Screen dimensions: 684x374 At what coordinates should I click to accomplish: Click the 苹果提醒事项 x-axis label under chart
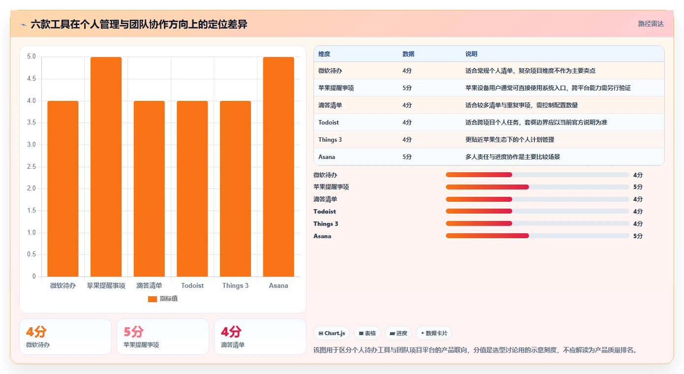point(106,285)
